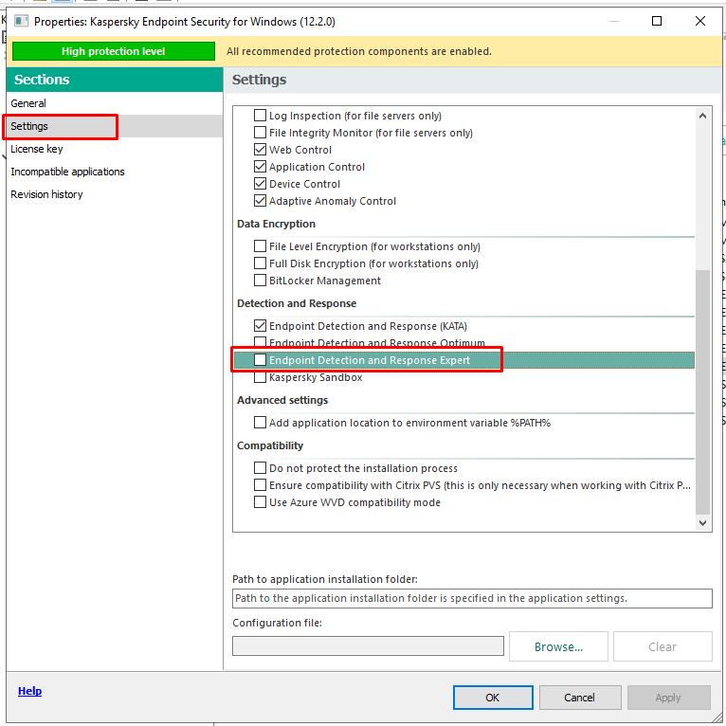Check Use Azure WVD compatibility mode
This screenshot has width=726, height=726.
pyautogui.click(x=260, y=502)
